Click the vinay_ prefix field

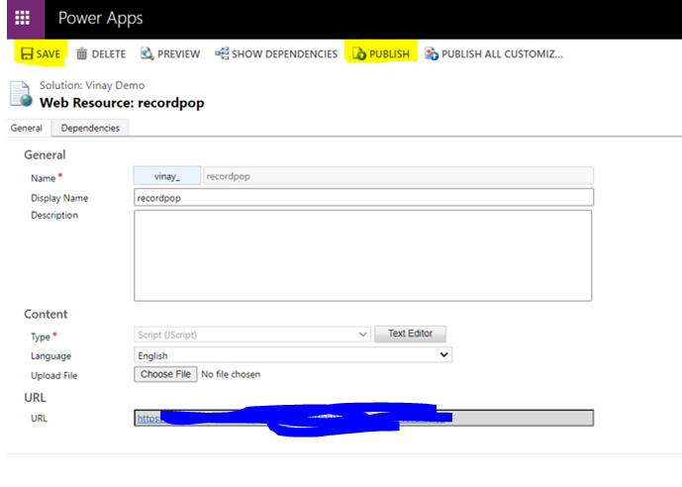167,175
